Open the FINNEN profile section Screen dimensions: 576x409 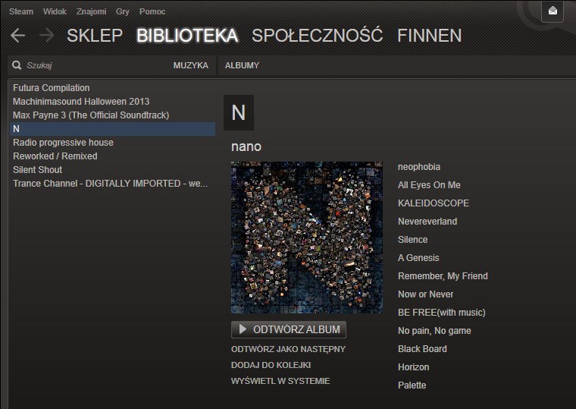tap(430, 36)
